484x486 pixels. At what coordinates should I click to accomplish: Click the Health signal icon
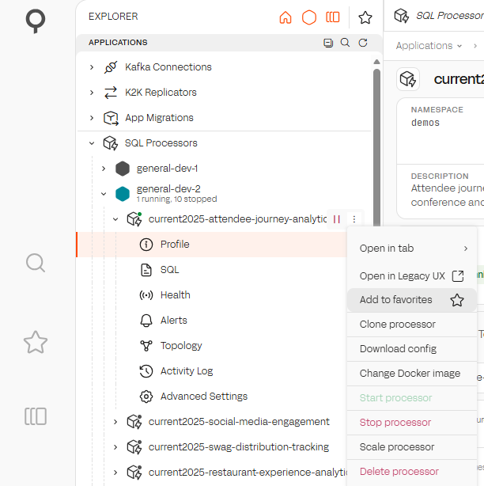pyautogui.click(x=146, y=295)
